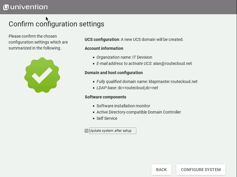The image size is (237, 177).
Task: Click the Software components heading
Action: click(x=105, y=97)
